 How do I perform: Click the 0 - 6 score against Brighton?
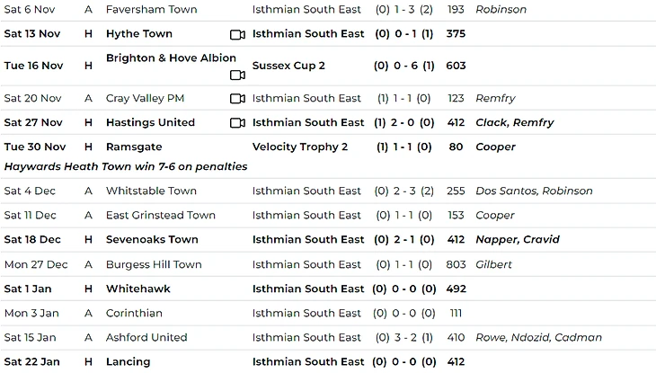(x=403, y=66)
